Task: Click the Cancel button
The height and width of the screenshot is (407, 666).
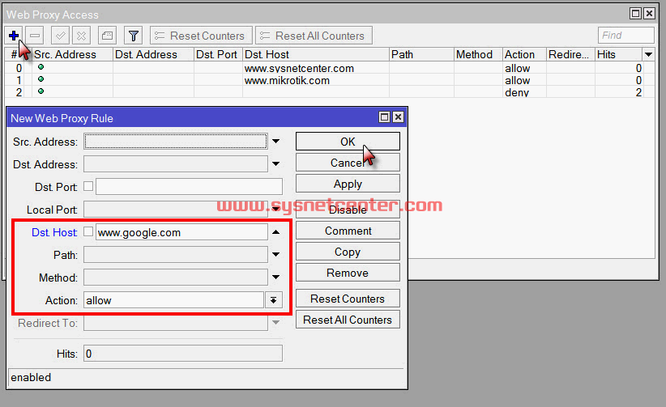Action: 348,163
